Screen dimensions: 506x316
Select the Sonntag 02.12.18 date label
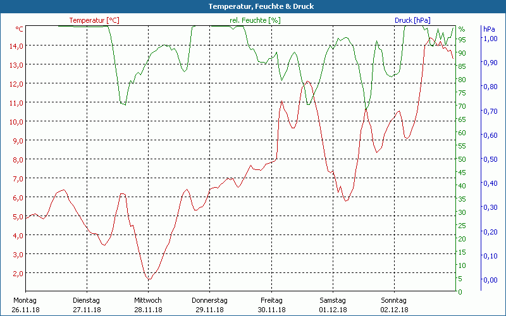point(394,305)
